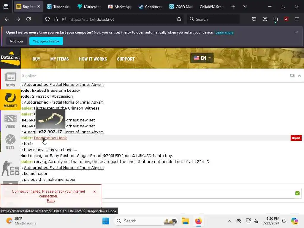
Task: Click Yes, open Firefox button
Action: coord(46,41)
